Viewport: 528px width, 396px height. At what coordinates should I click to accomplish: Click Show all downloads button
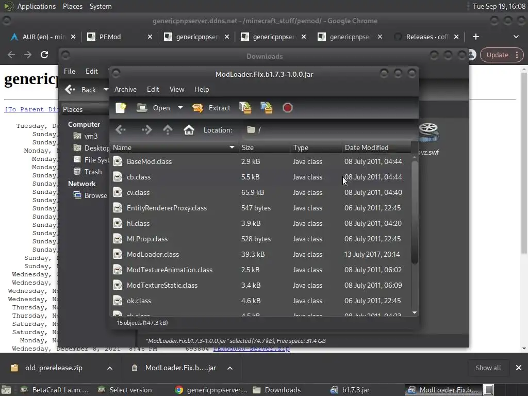[x=488, y=368]
